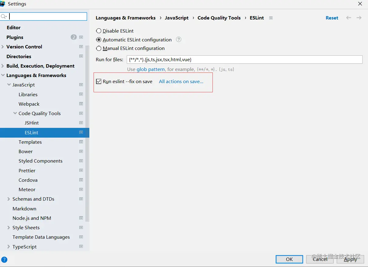Close the Settings dialog
This screenshot has width=368, height=267.
(360, 4)
